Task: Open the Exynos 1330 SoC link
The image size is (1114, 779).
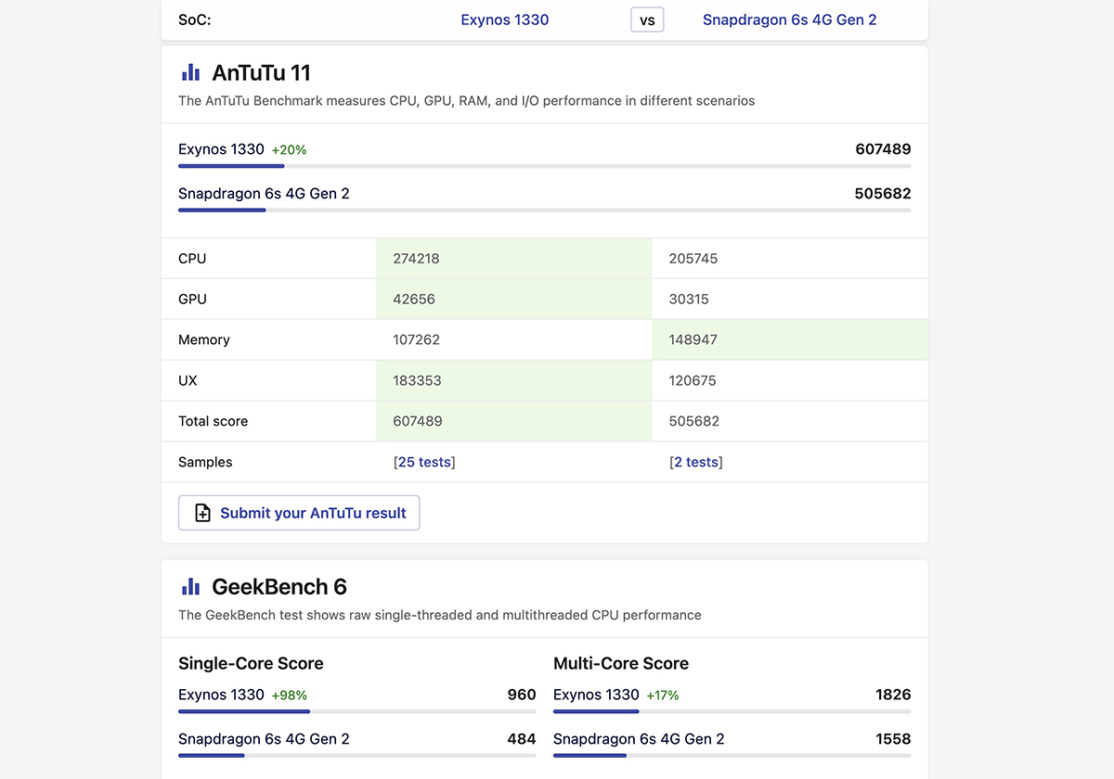Action: [x=505, y=19]
